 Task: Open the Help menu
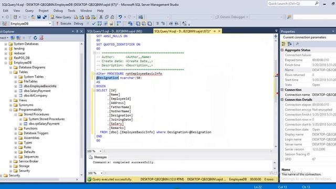tap(100, 10)
